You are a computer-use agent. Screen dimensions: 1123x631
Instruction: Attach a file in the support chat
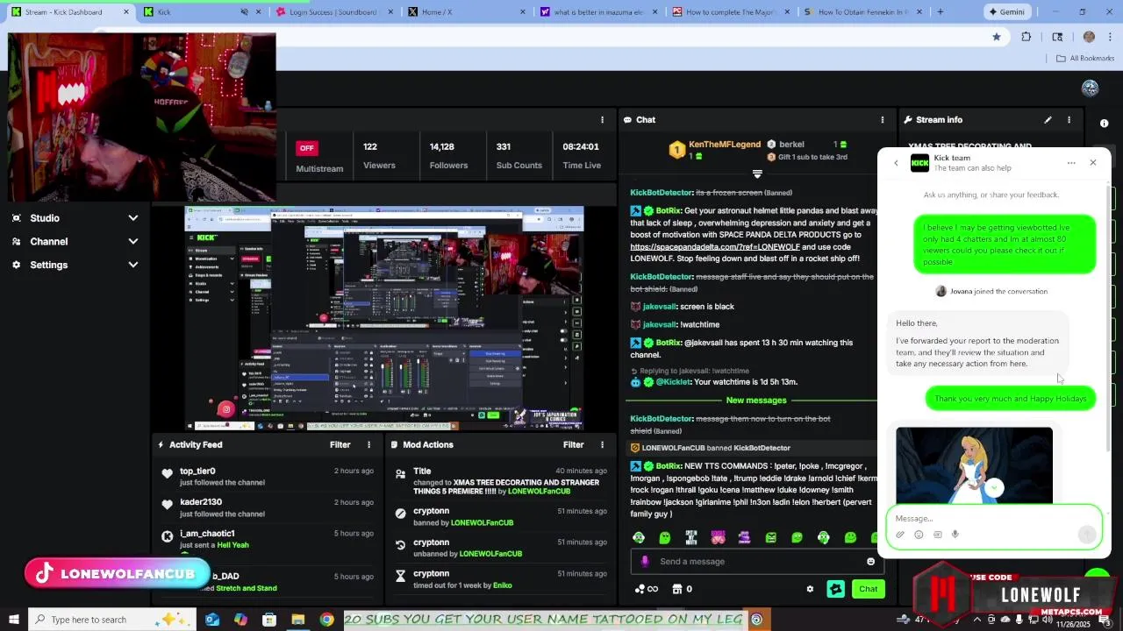[900, 535]
